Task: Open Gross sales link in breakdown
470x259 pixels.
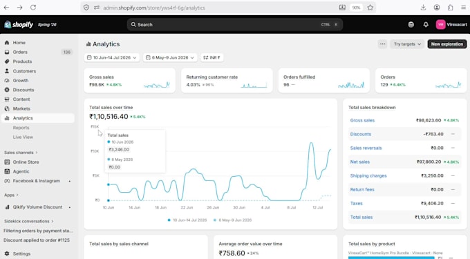Action: [x=362, y=120]
